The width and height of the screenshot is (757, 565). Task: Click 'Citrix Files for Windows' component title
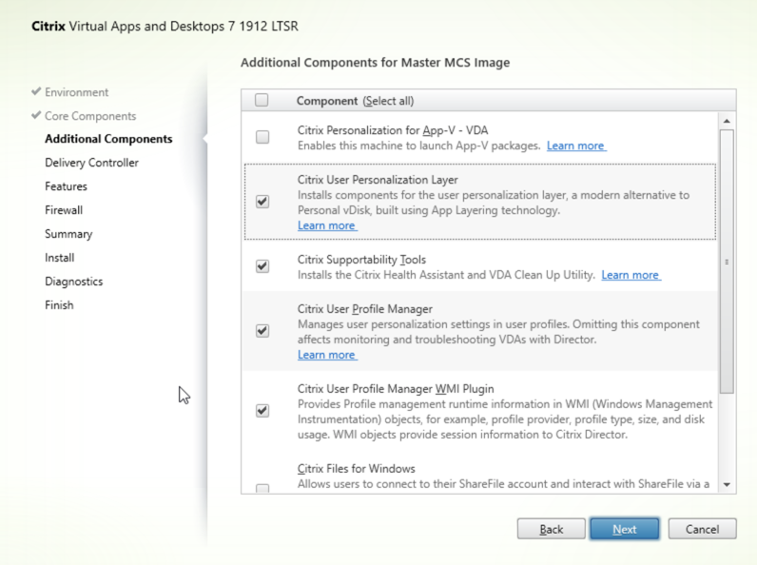point(357,468)
